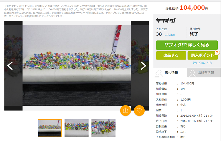Viewport: 221px width, 141px height.
Task: Select the first highlighted thumbnail image
Action: click(50, 128)
